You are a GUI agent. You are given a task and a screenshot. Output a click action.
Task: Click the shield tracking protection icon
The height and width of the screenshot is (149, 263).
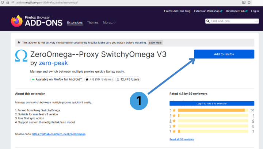point(2,3)
